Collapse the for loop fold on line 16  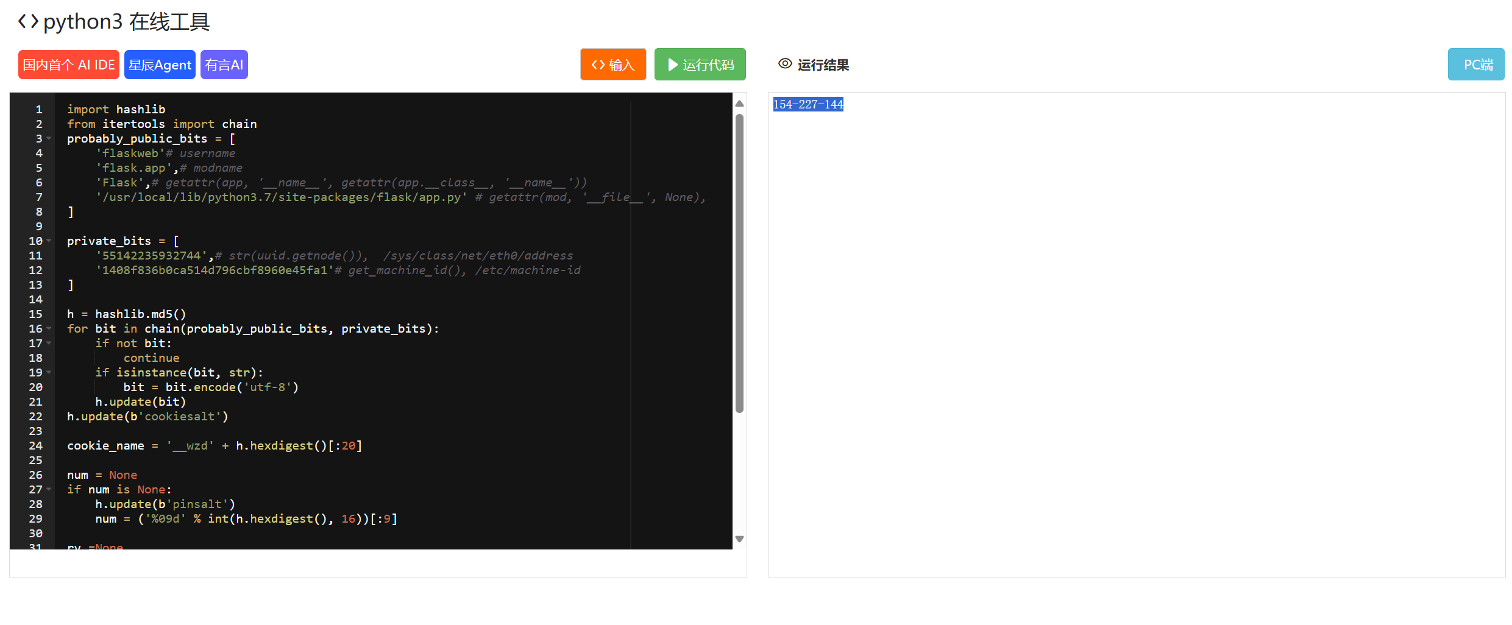(x=49, y=329)
